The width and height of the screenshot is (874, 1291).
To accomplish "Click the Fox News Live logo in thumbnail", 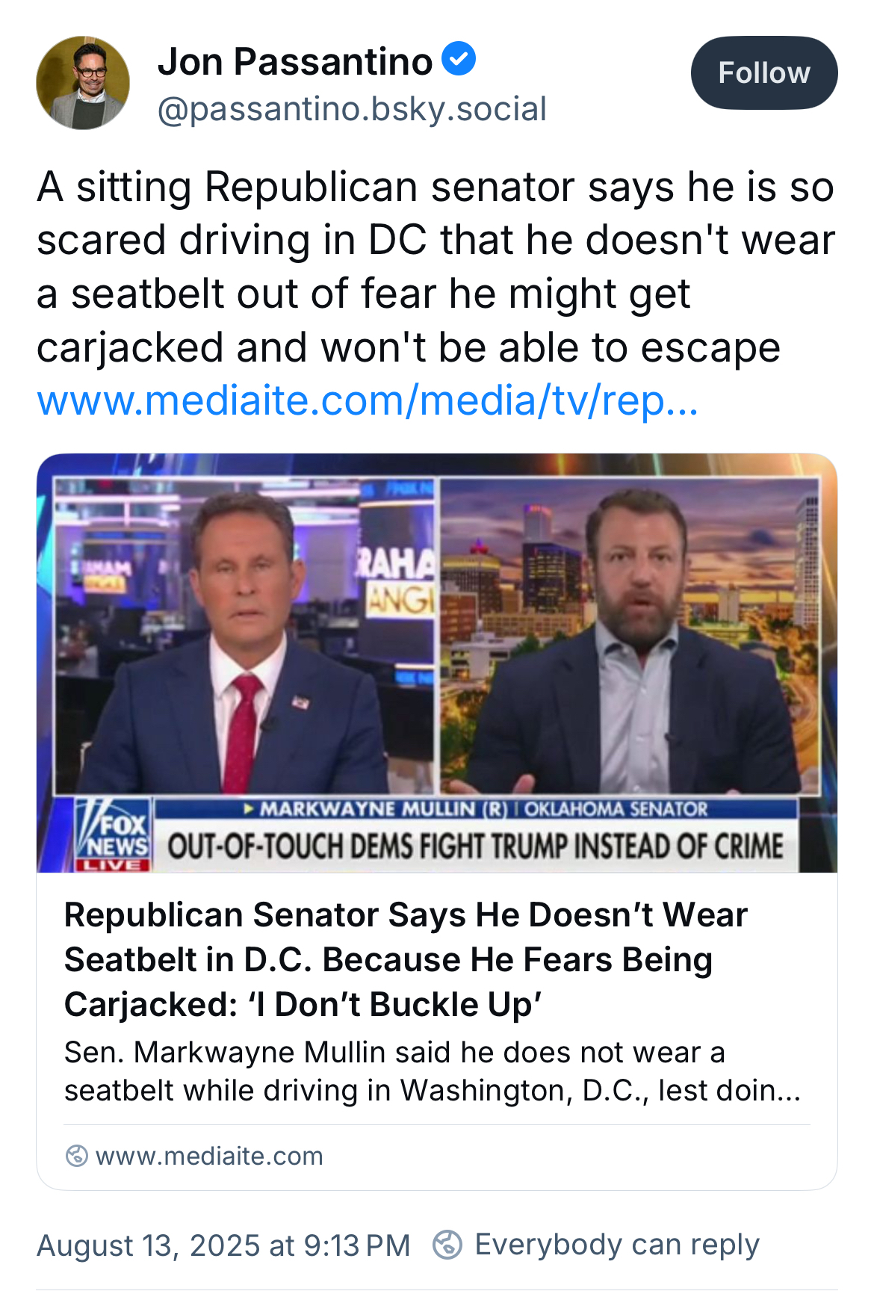I will tap(114, 835).
